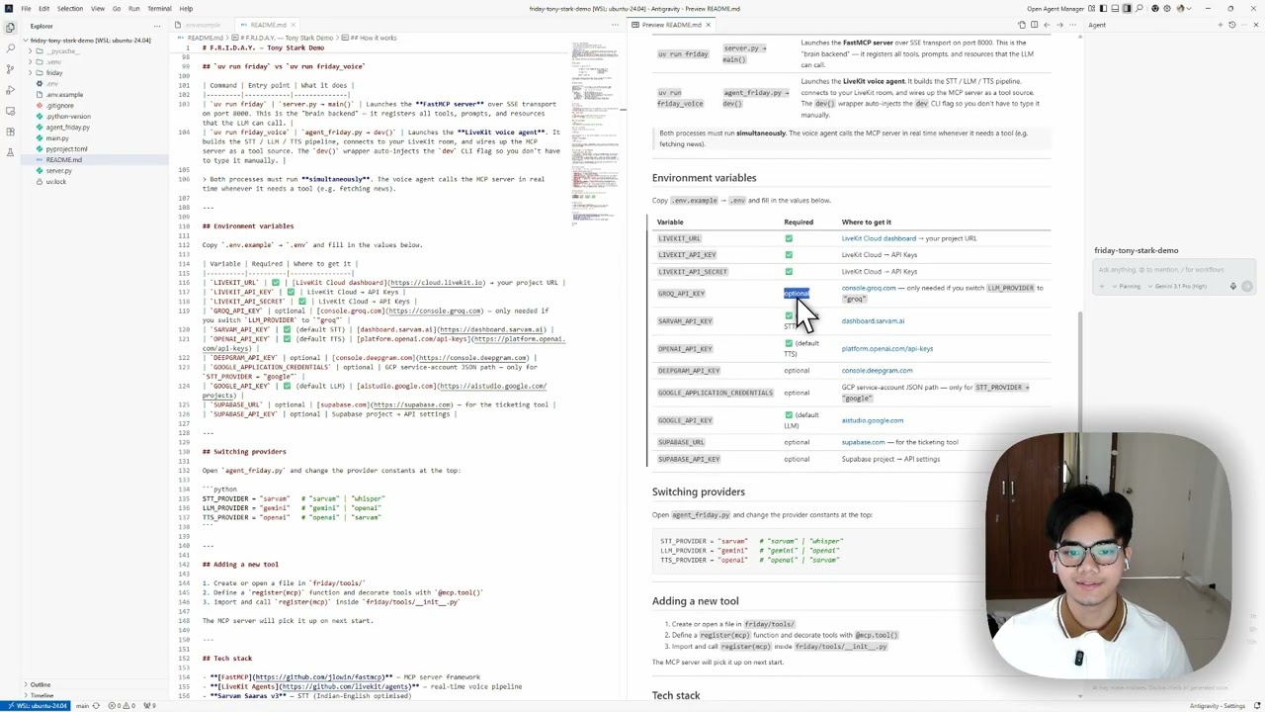Open the console.deepgram.com link in preview
This screenshot has width=1265, height=712.
(x=877, y=371)
